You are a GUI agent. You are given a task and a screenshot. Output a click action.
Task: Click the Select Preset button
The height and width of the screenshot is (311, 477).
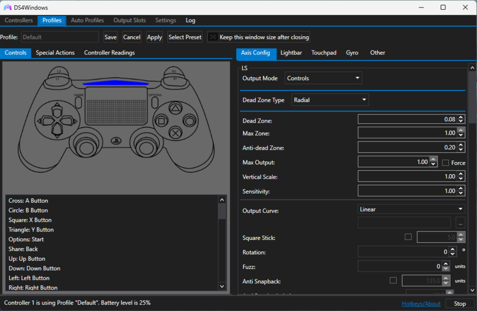click(x=185, y=37)
